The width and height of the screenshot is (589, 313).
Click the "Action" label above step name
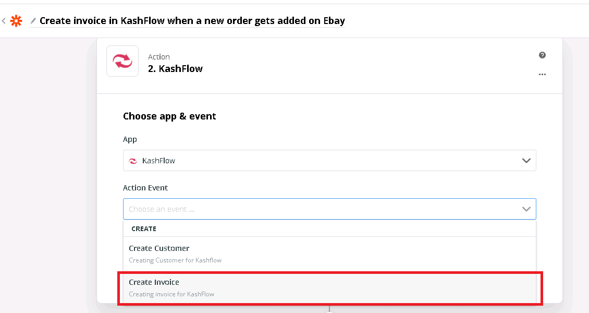click(x=159, y=57)
